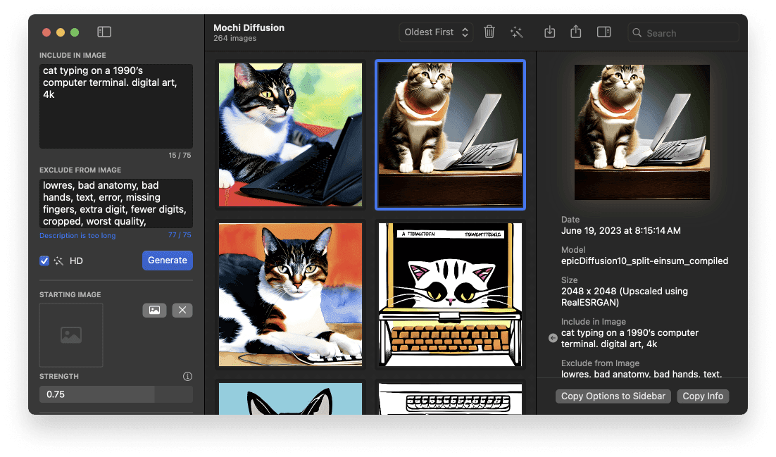The height and width of the screenshot is (457, 776).
Task: Choose starting image with picture button
Action: click(x=154, y=311)
